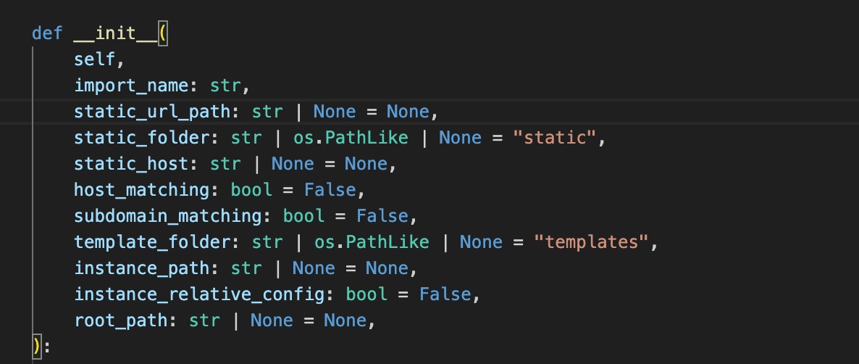Click the __init__ function name

click(114, 33)
